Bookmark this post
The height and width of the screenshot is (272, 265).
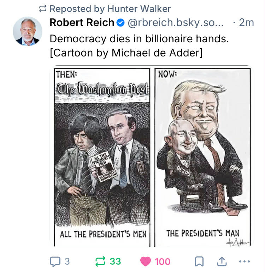[x=199, y=261]
